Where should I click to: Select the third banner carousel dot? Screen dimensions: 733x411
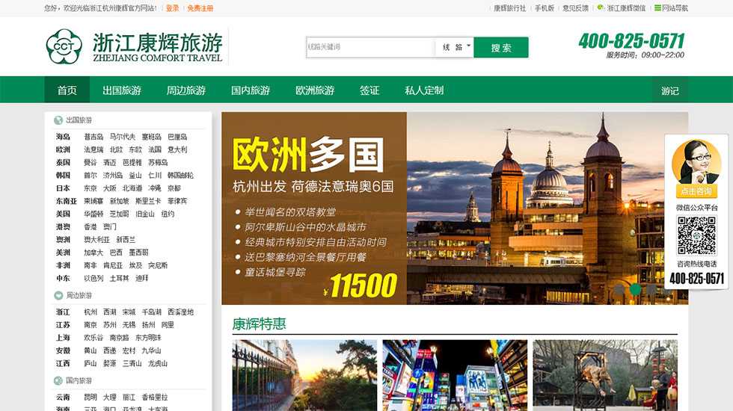pyautogui.click(x=651, y=290)
